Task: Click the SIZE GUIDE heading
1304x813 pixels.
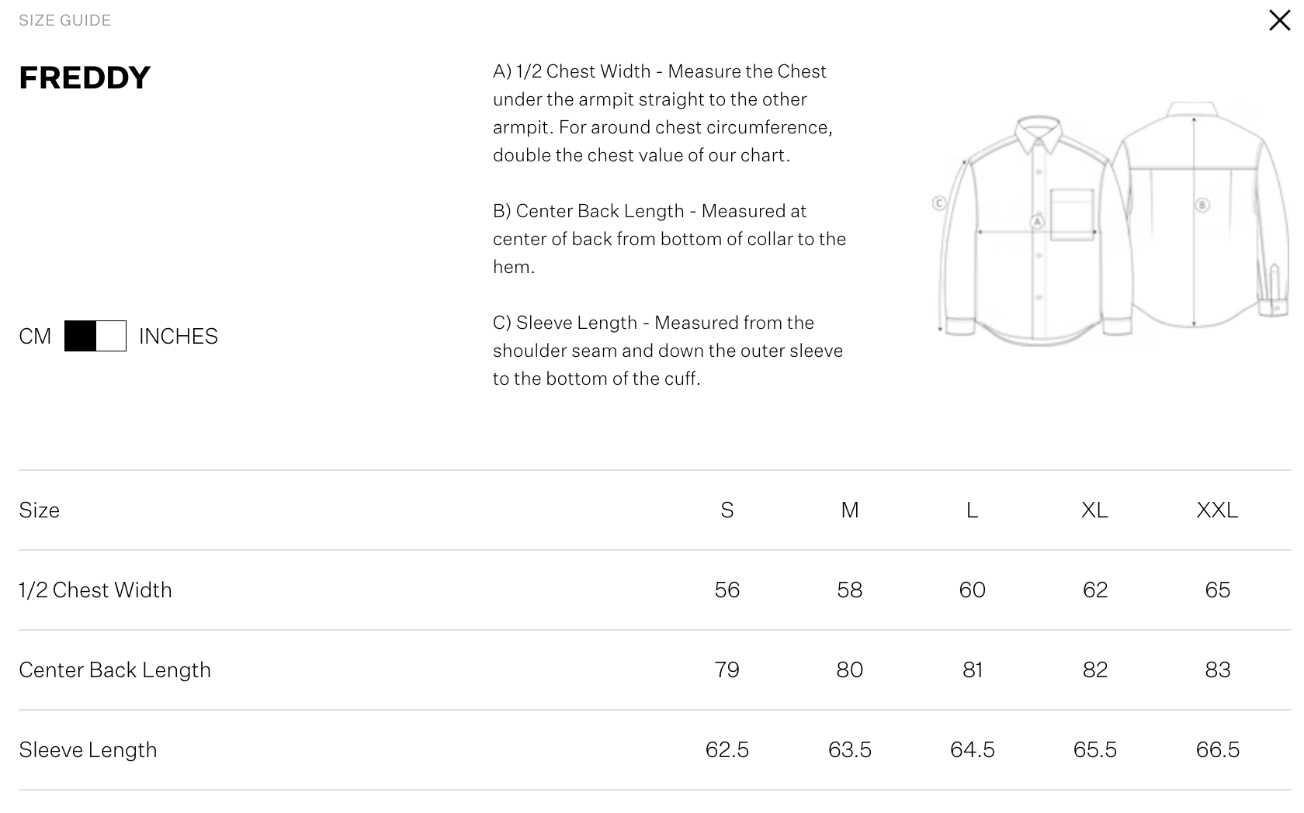Action: (x=65, y=20)
